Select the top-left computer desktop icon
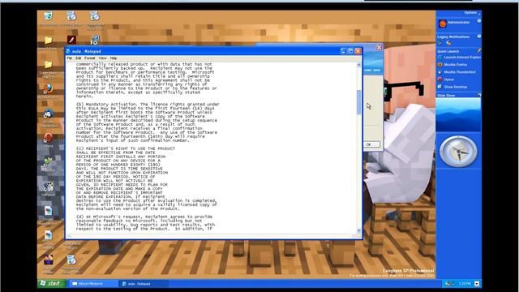 (x=48, y=16)
